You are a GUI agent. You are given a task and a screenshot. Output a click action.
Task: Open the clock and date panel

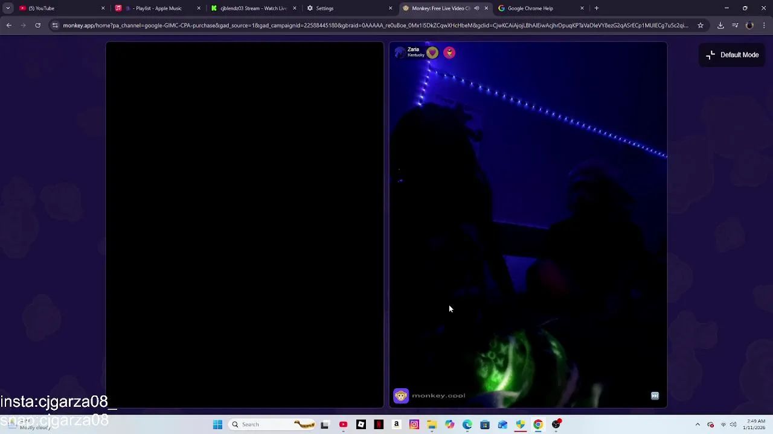755,424
